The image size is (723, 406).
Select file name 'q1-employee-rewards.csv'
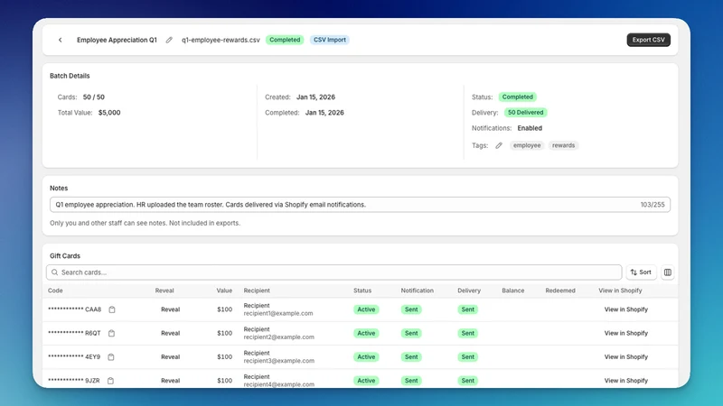click(221, 40)
